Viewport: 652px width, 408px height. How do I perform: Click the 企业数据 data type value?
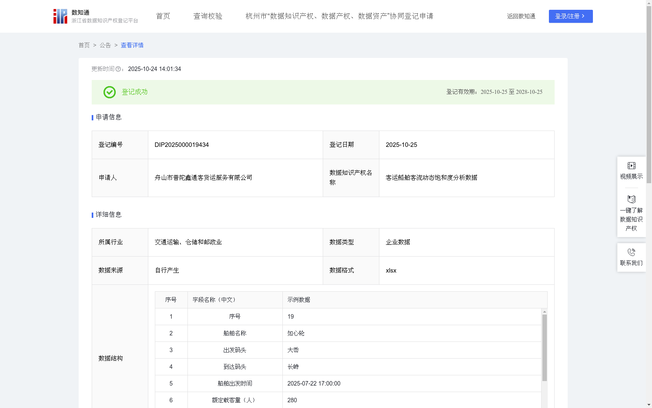click(398, 242)
